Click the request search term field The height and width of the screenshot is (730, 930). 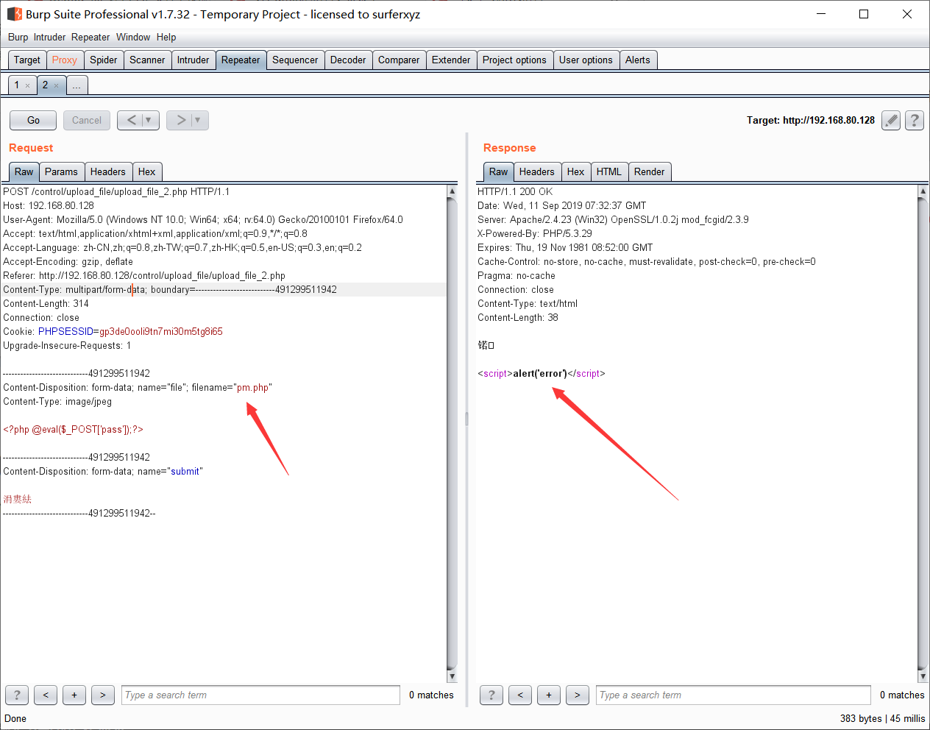(x=260, y=695)
